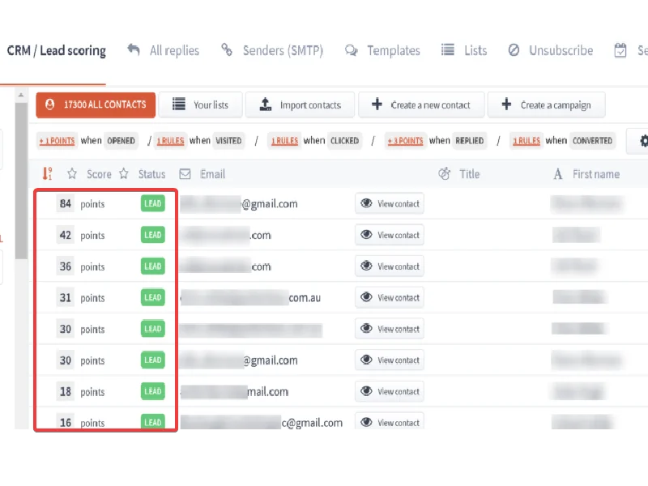Click the LEAD badge on 84 points row
The width and height of the screenshot is (648, 486).
point(152,203)
